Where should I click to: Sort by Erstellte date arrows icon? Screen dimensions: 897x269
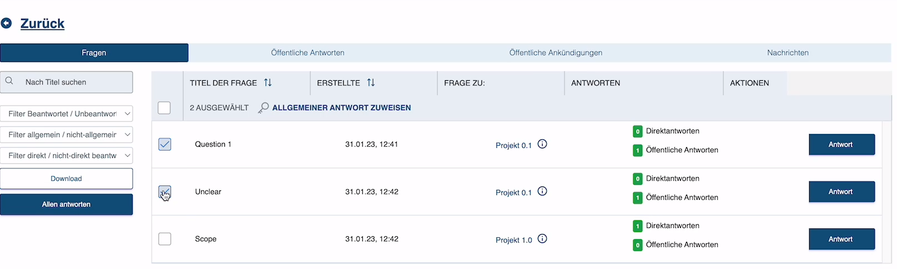click(371, 82)
